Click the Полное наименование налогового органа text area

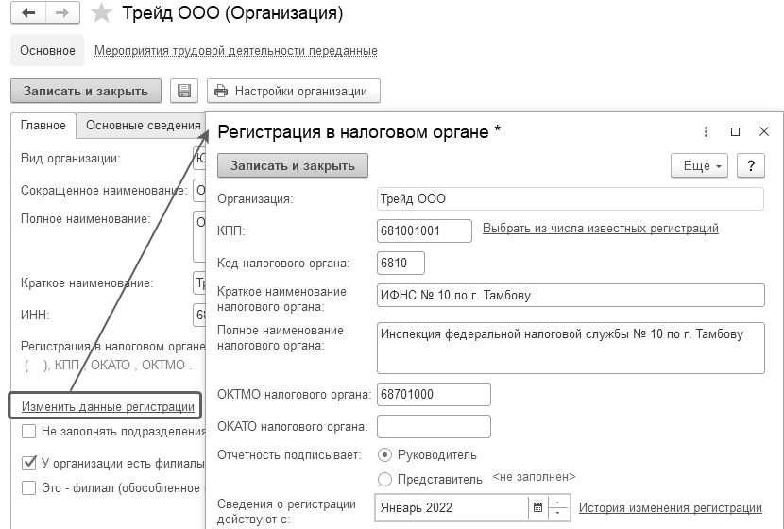[x=571, y=348]
